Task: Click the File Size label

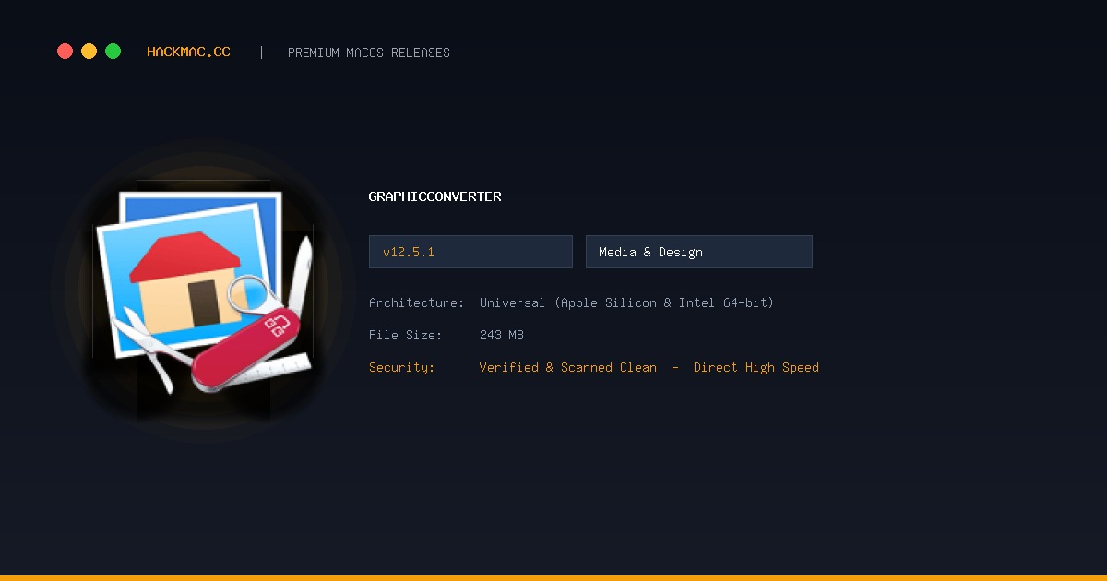Action: 405,335
